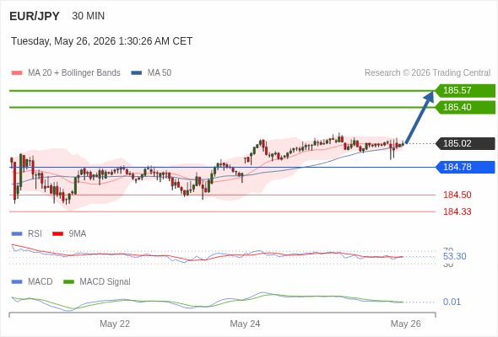This screenshot has height=337, width=498.
Task: Click the MACD Signal green legend marker
Action: click(68, 282)
